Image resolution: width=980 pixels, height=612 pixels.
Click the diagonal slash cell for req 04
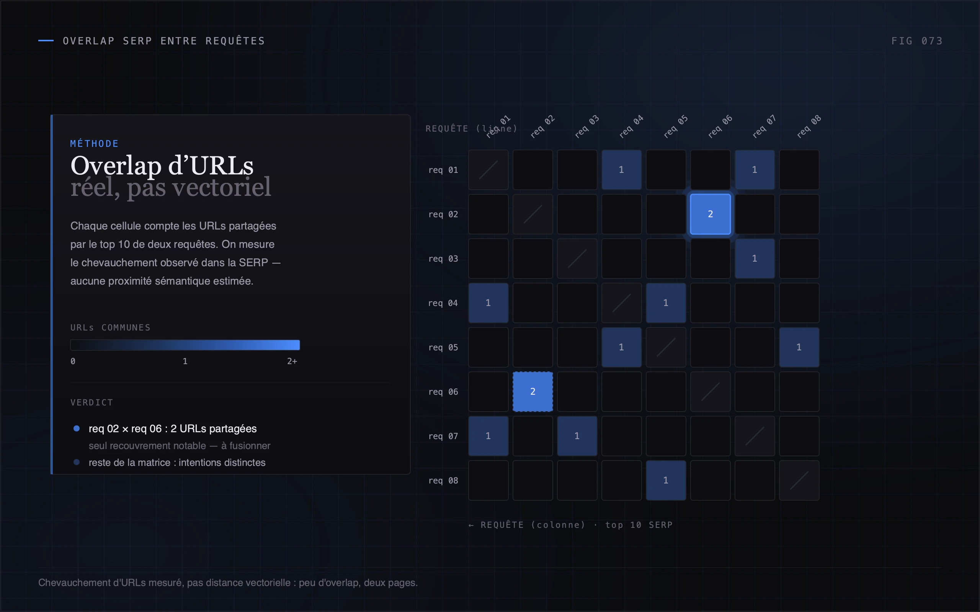pos(621,303)
